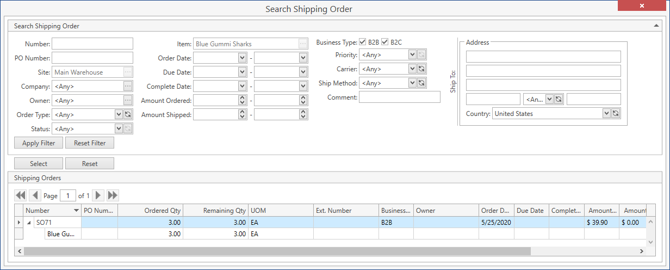Viewport: 670px width, 270px height.
Task: Open the Company lookup ellipsis button
Action: [128, 86]
